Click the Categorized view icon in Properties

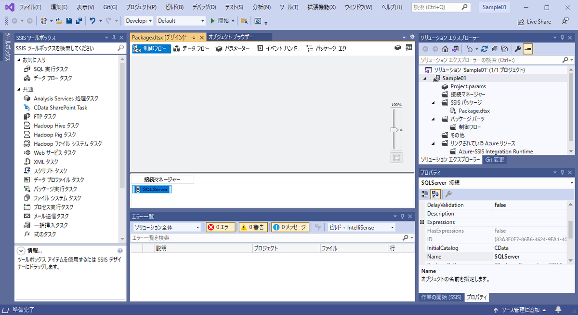tap(425, 194)
